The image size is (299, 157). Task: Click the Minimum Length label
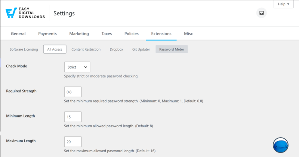[21, 116]
